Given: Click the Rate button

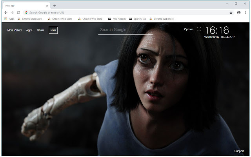Looking at the screenshot, I should (53, 30).
